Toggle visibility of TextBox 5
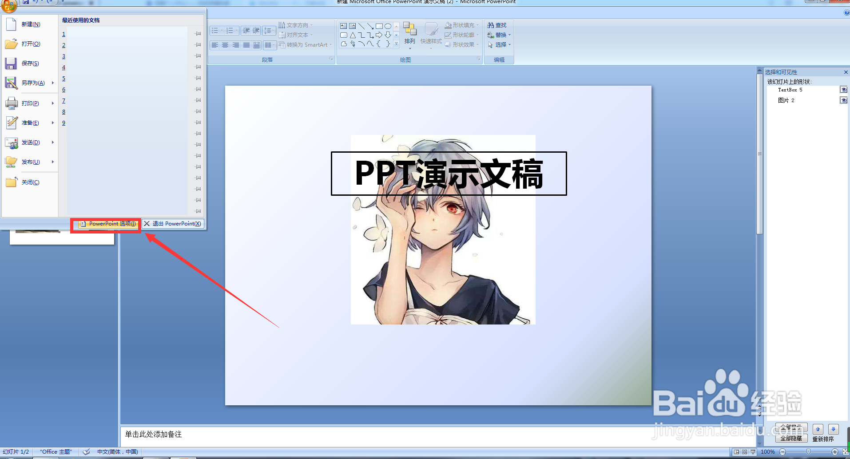This screenshot has width=850, height=459. (x=843, y=90)
